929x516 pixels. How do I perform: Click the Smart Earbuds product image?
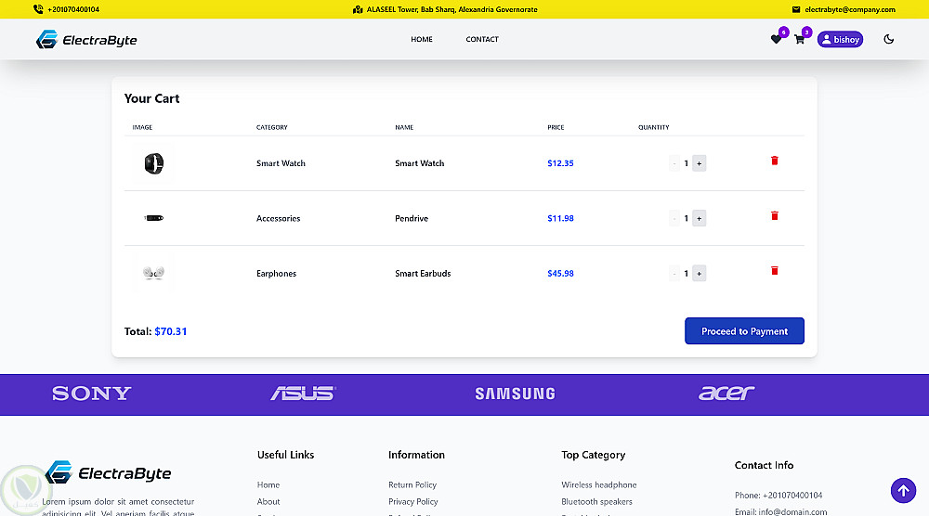coord(154,273)
